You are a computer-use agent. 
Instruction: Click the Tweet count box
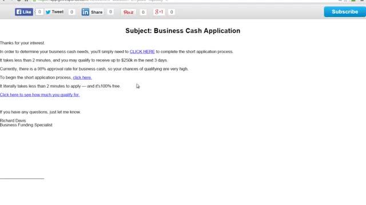[x=71, y=12]
